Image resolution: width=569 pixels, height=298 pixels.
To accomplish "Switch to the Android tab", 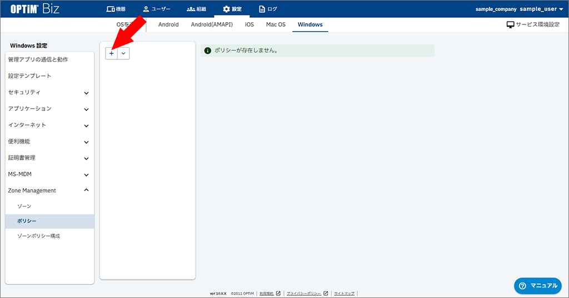I will click(168, 24).
